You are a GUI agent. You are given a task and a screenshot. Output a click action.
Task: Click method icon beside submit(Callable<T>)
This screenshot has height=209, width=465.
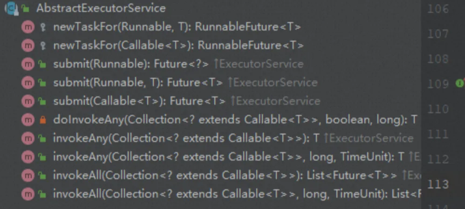[28, 101]
